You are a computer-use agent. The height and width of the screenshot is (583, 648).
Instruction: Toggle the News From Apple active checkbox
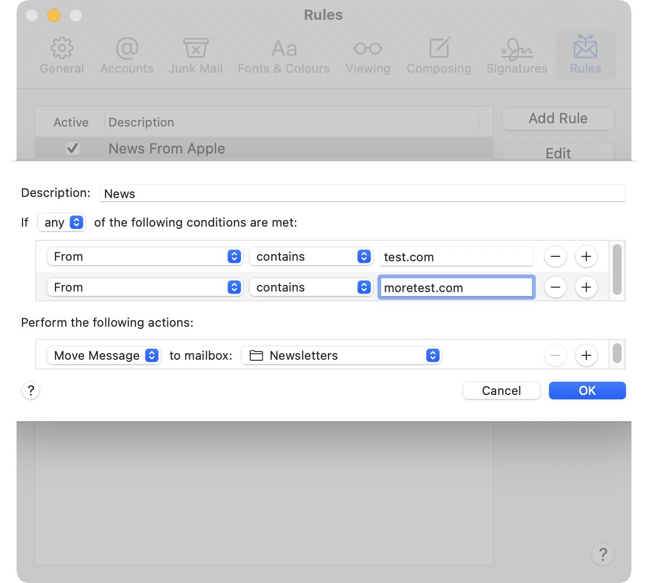tap(73, 148)
